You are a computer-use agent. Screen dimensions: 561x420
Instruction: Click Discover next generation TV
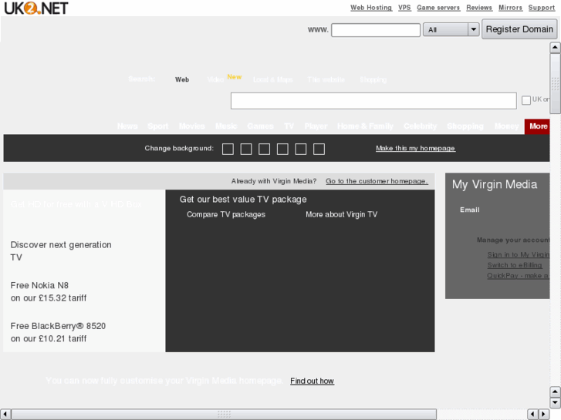[x=61, y=251]
